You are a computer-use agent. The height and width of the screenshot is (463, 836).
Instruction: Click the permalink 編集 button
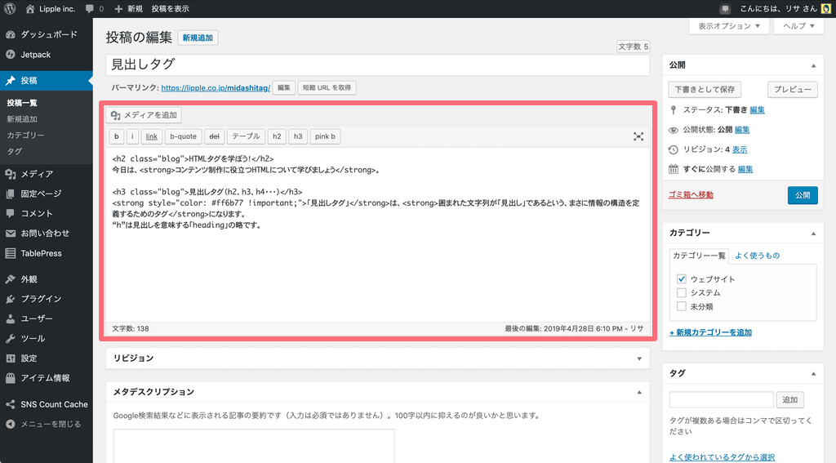pos(283,88)
